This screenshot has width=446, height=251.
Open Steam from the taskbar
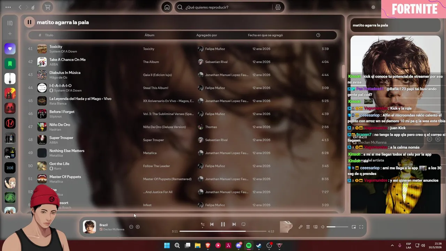[x=259, y=245]
